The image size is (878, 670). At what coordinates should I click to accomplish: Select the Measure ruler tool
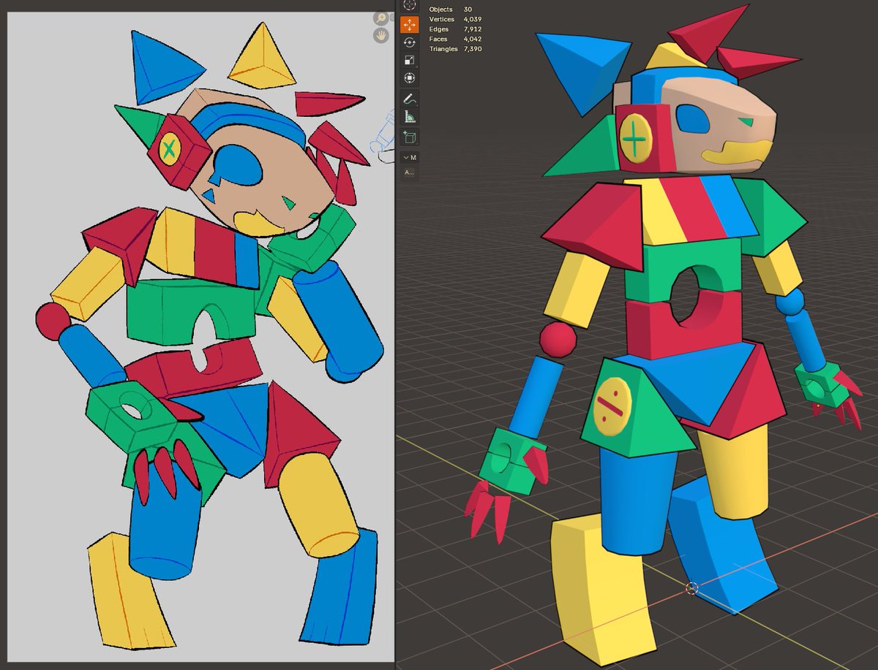click(409, 116)
